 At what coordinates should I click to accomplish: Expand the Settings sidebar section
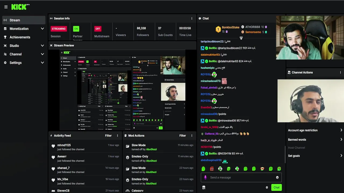(42, 63)
